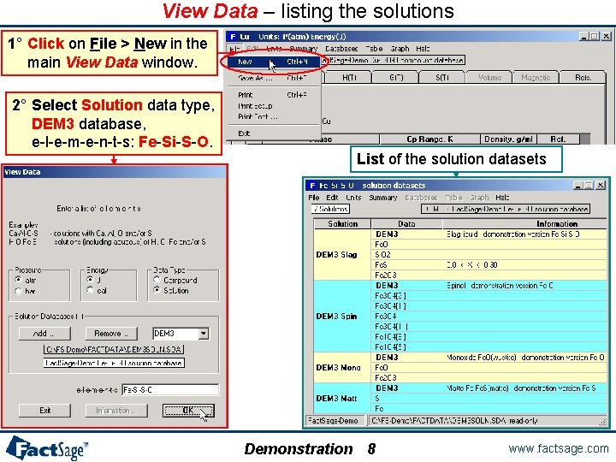Click the Solution column header
This screenshot has width=616, height=462.
click(x=342, y=224)
